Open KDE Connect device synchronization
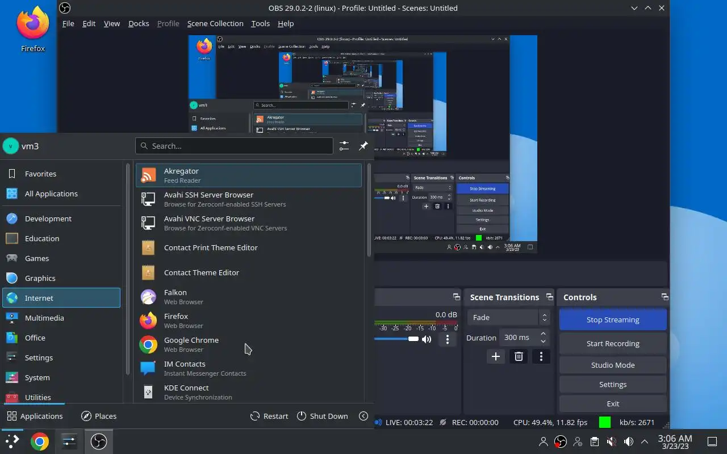Screen dimensions: 727x454 [249, 392]
